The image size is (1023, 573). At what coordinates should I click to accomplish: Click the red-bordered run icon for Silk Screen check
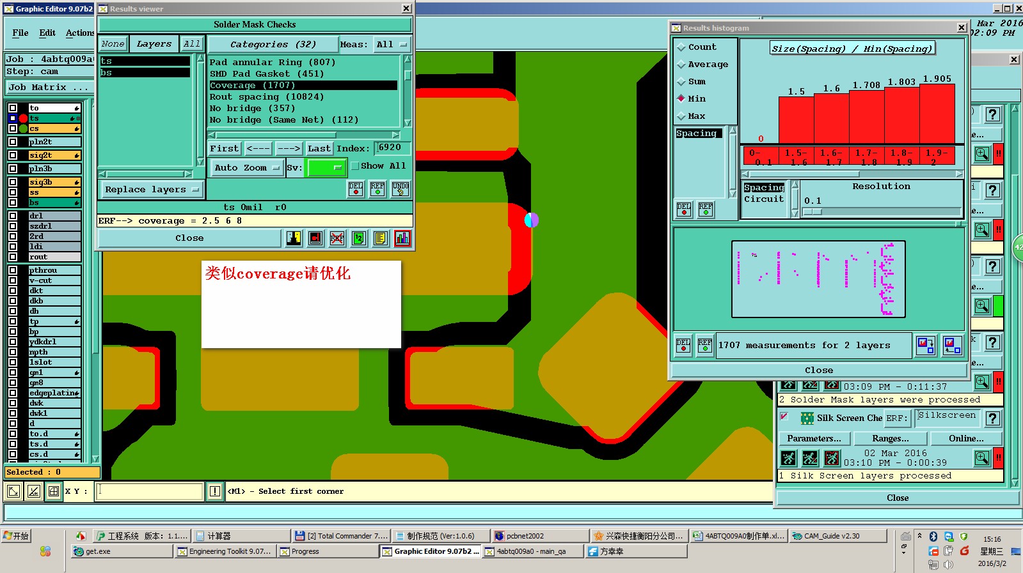tap(832, 458)
